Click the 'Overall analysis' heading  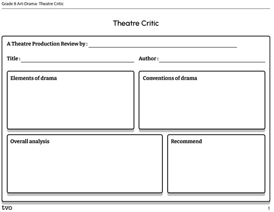coord(30,141)
